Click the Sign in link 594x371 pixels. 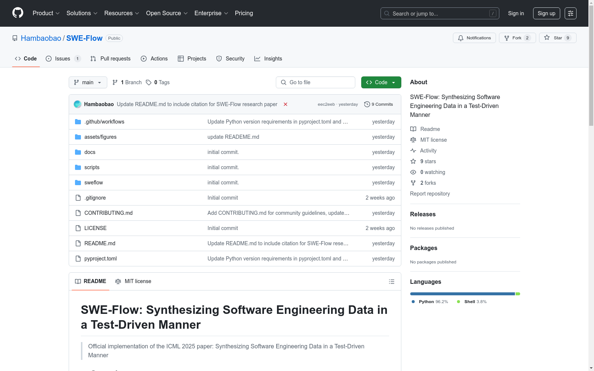516,13
